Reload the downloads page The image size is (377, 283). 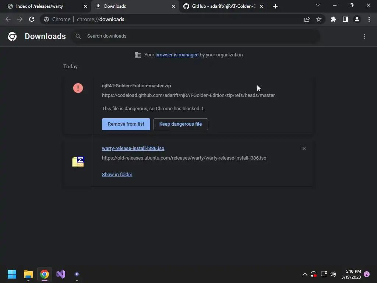tap(32, 19)
